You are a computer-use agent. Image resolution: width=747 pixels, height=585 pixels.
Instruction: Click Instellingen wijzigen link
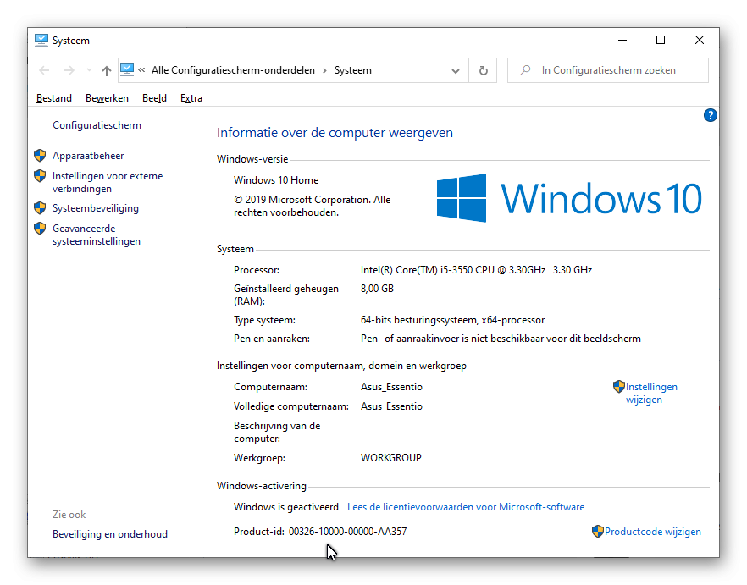(x=651, y=394)
